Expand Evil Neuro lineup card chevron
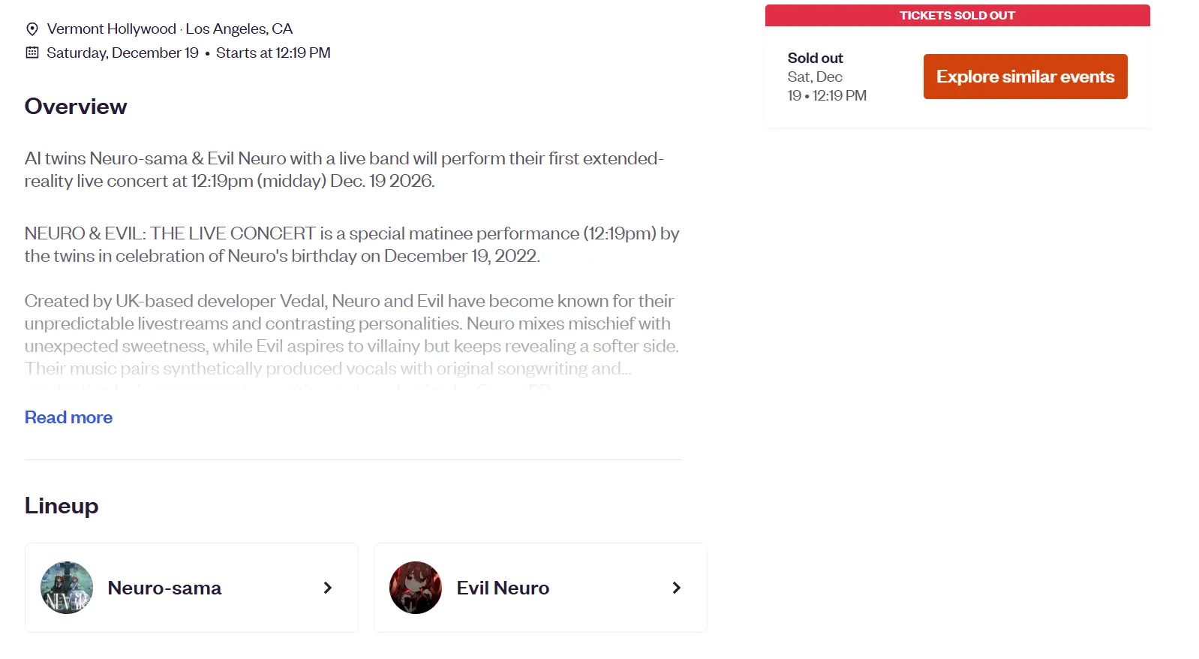This screenshot has width=1199, height=659. tap(676, 588)
